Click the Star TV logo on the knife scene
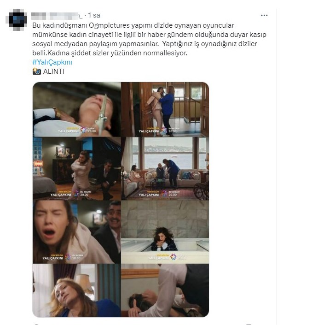The image size is (312, 326). click(x=83, y=130)
